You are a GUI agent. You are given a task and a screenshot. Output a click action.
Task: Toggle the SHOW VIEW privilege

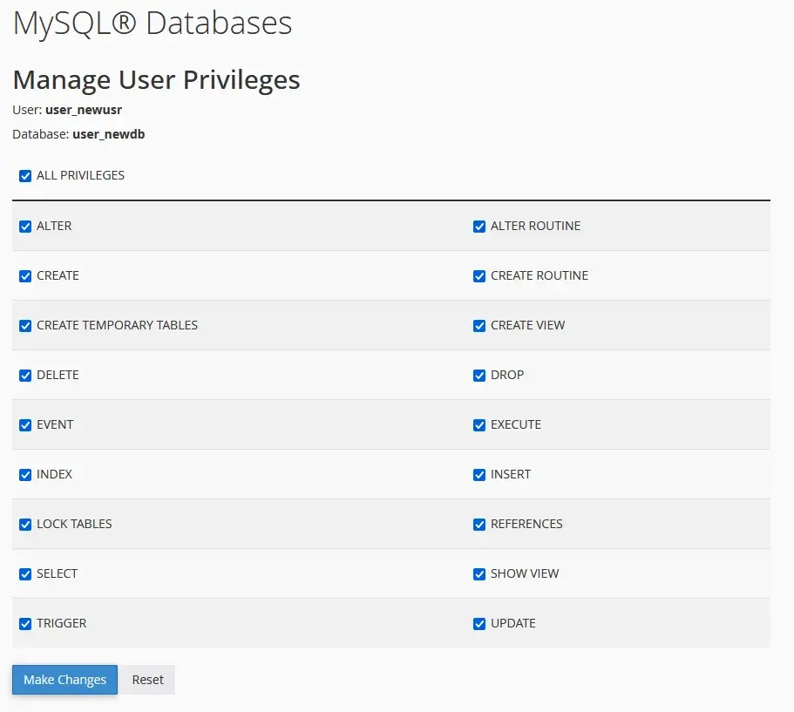pos(478,573)
